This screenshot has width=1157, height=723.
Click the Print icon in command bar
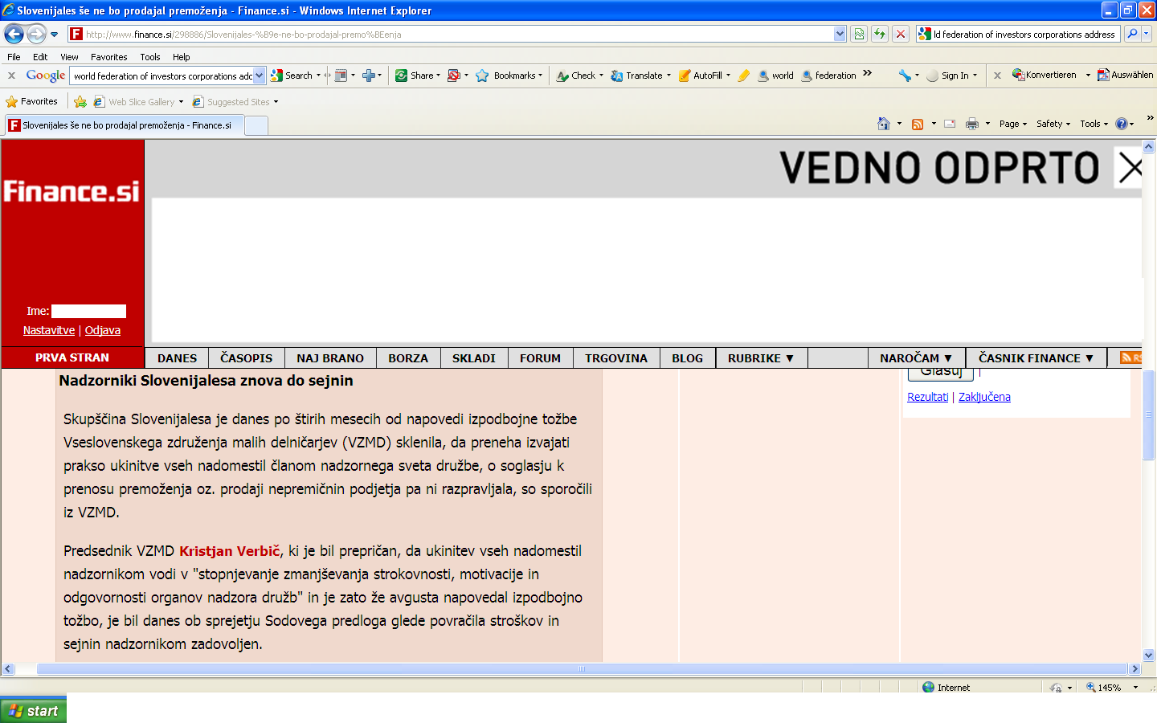click(x=972, y=124)
